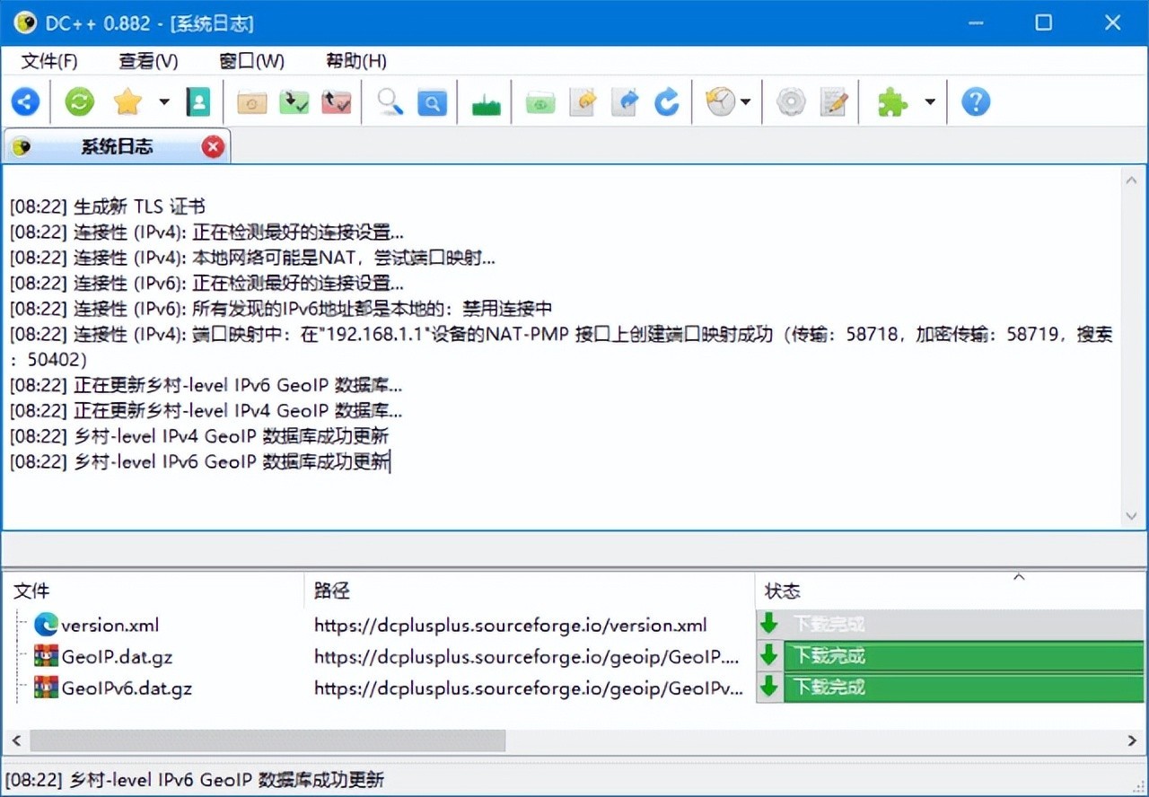Click the log line mentioning 192.168.1.1
Viewport: 1149px width, 797px height.
click(561, 347)
